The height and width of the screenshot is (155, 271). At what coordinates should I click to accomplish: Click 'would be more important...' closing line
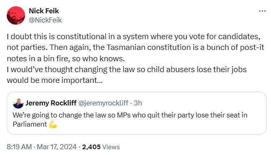[x=55, y=80]
